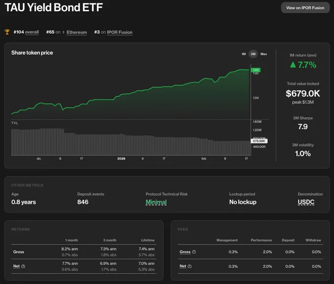Click the gold trophy ranking icon
Viewport: 334px width, 284px height.
point(7,32)
